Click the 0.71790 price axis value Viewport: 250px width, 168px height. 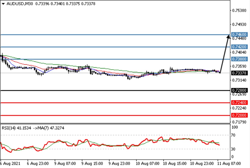click(x=239, y=122)
